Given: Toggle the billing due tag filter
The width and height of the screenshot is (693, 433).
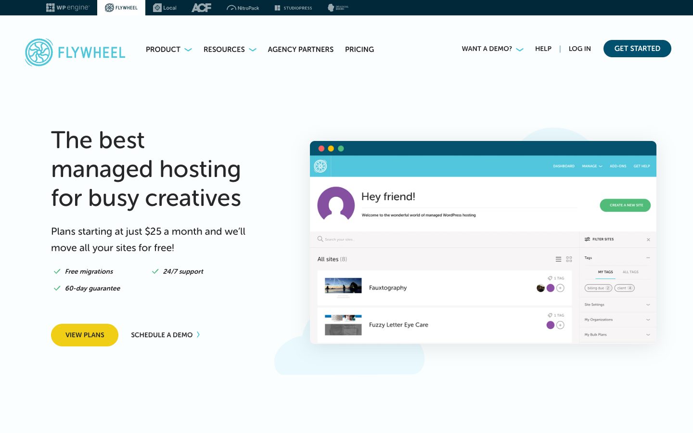Looking at the screenshot, I should (x=598, y=288).
